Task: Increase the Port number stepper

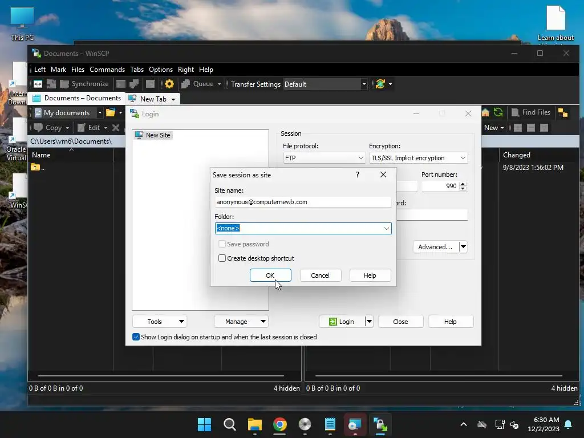Action: pyautogui.click(x=463, y=184)
